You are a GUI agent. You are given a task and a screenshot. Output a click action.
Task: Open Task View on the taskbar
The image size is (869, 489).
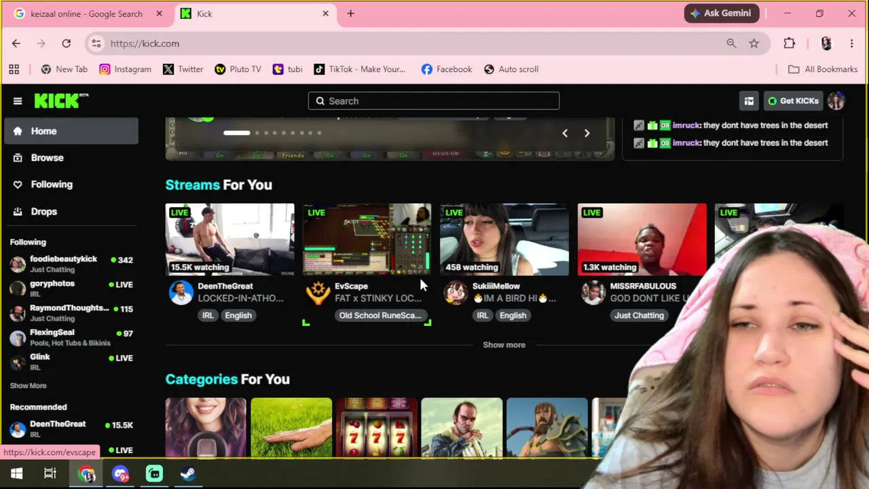click(x=50, y=474)
